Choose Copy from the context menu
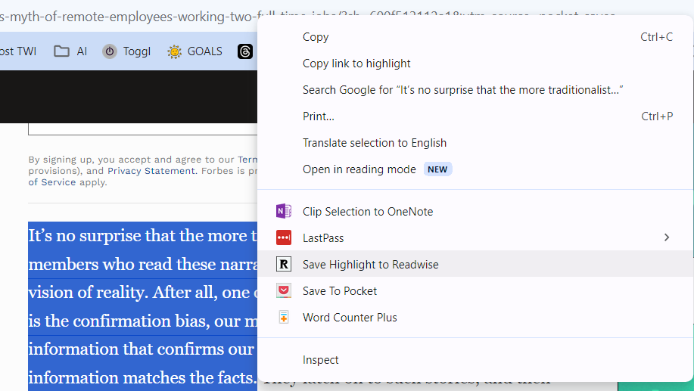This screenshot has height=391, width=694. click(x=475, y=37)
